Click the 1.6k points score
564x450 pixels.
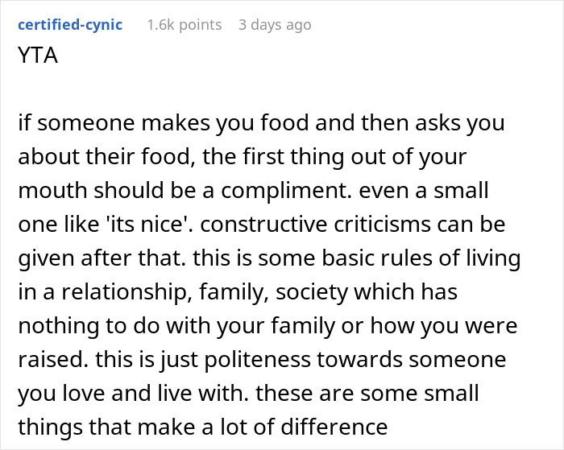pyautogui.click(x=184, y=25)
